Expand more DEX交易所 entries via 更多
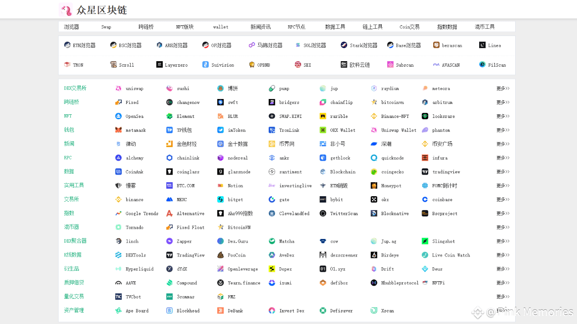 tap(503, 88)
